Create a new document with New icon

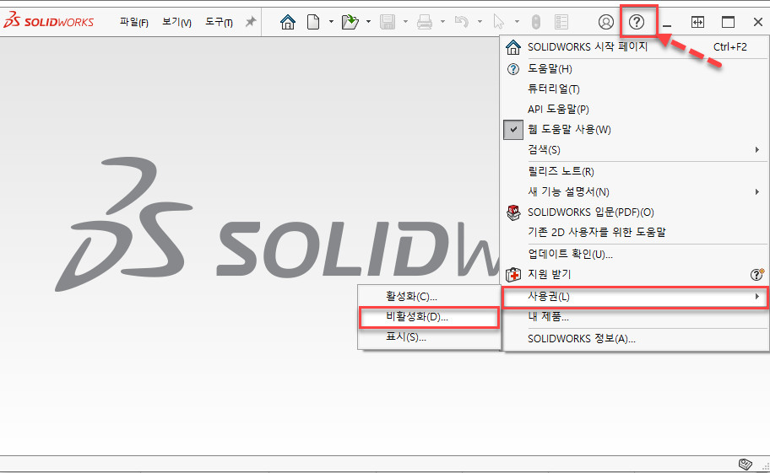[313, 22]
